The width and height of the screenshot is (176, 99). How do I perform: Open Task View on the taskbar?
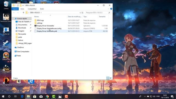pos(15,97)
